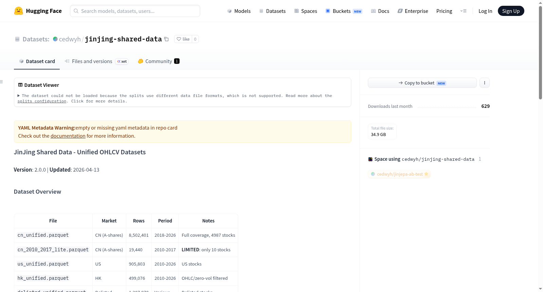The image size is (543, 292).
Task: Click the scrollbar down arrow
Action: (x=540, y=289)
